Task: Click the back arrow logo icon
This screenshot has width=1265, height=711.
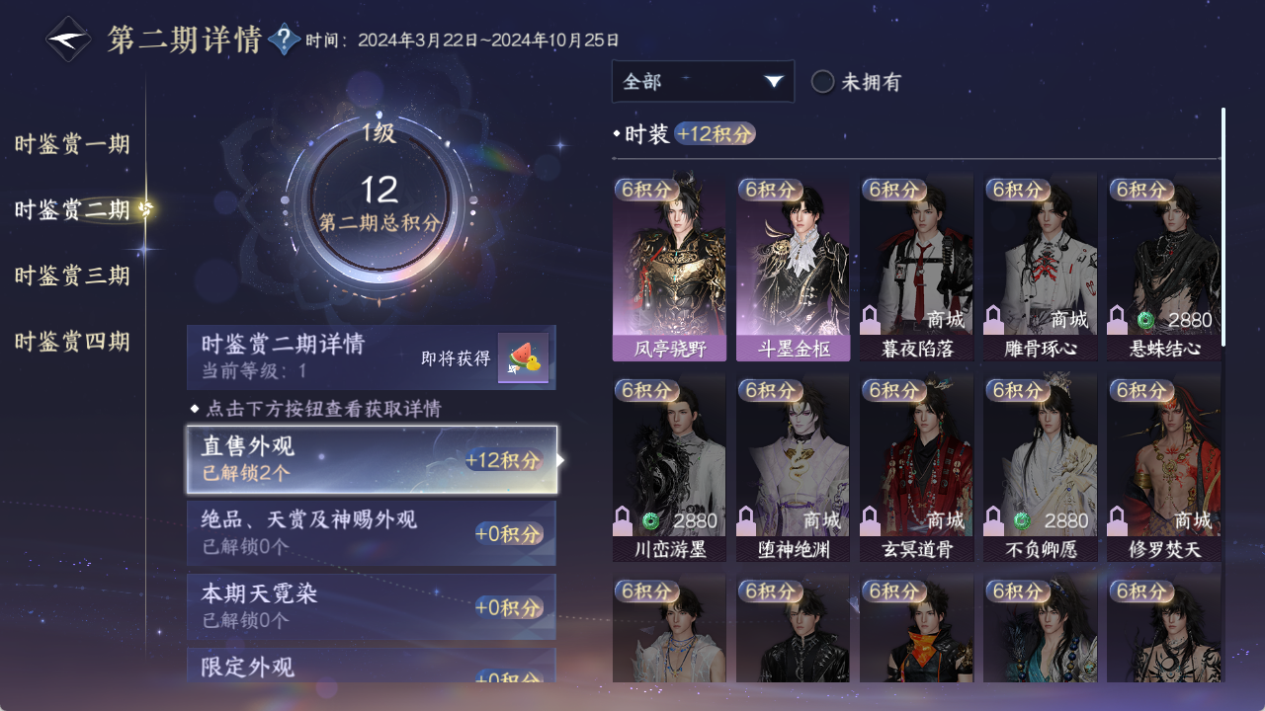Action: click(x=68, y=39)
